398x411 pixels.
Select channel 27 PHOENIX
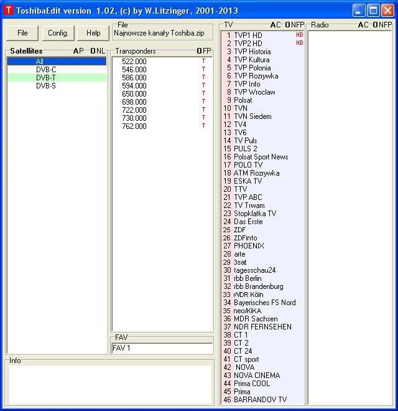pyautogui.click(x=262, y=246)
